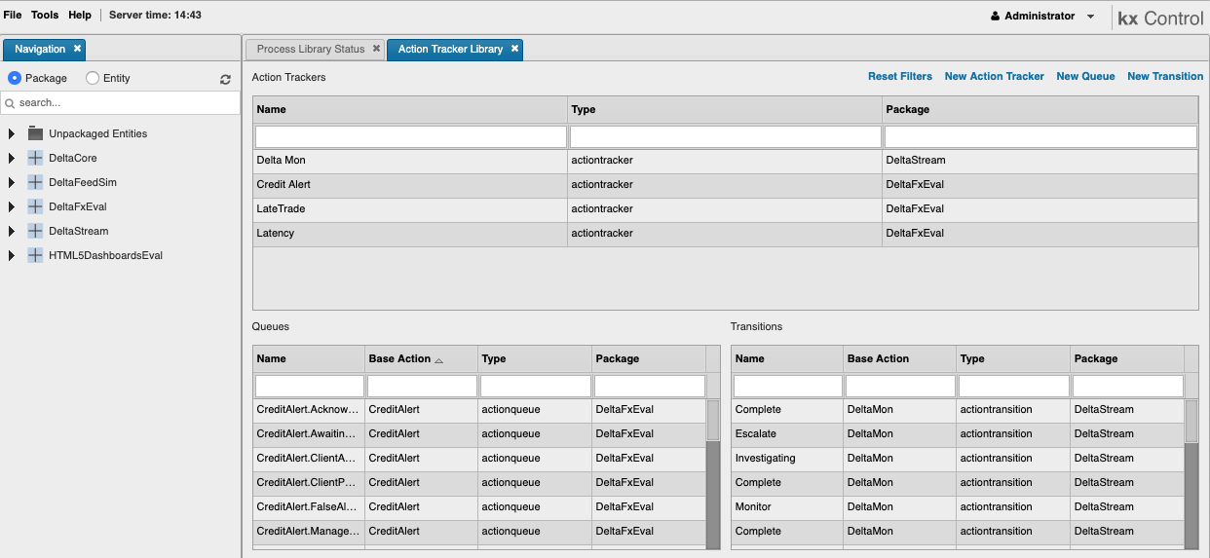
Task: Click the HTML5DashboardsEval label in tree
Action: point(106,255)
